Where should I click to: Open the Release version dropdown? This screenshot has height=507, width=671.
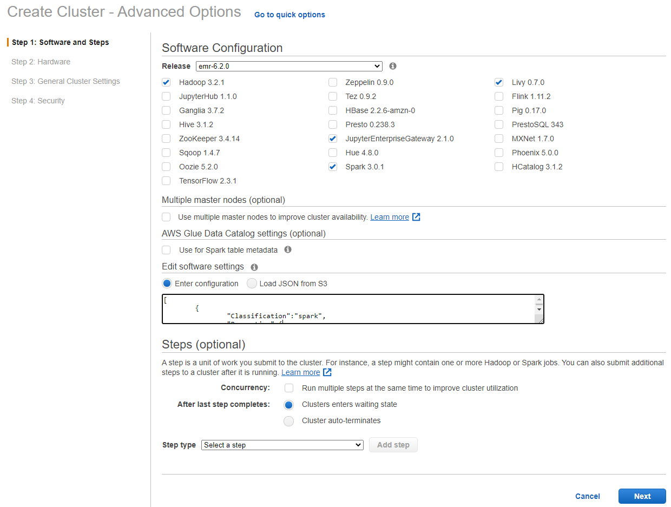point(289,66)
